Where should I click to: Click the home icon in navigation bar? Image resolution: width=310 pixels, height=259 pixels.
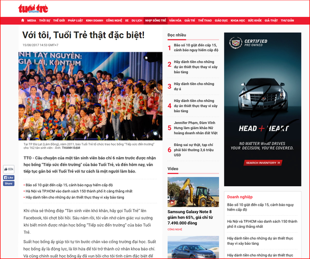click(x=23, y=20)
